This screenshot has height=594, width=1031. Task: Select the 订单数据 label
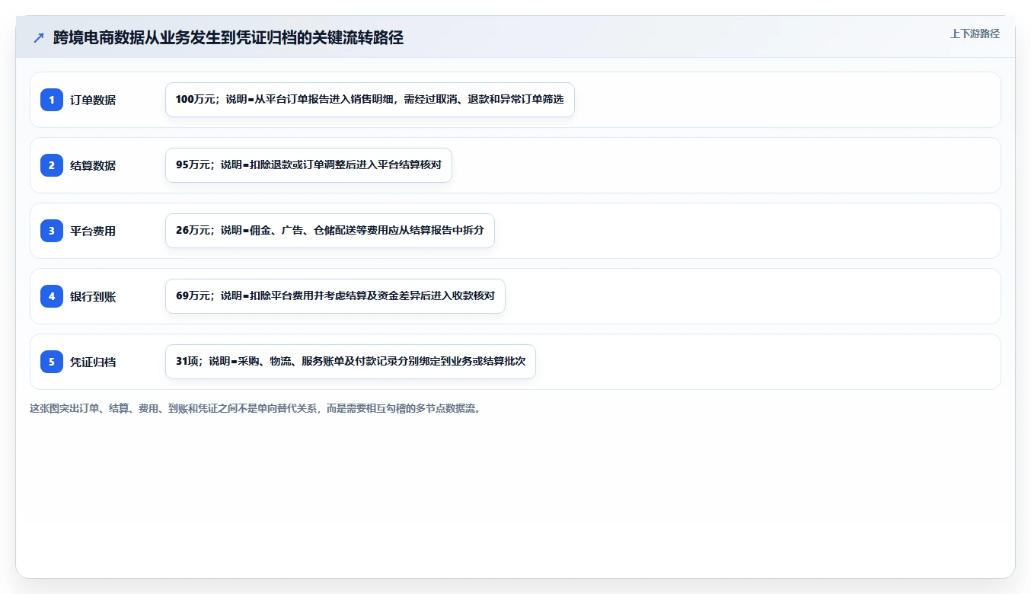[x=93, y=100]
